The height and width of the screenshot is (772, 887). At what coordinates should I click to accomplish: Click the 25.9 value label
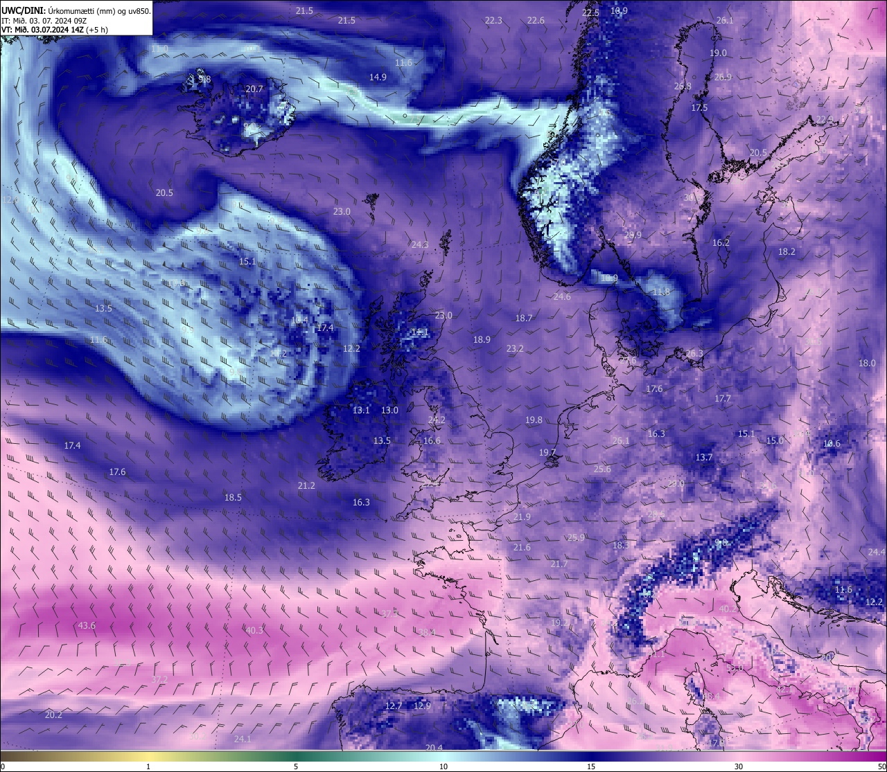coord(576,538)
